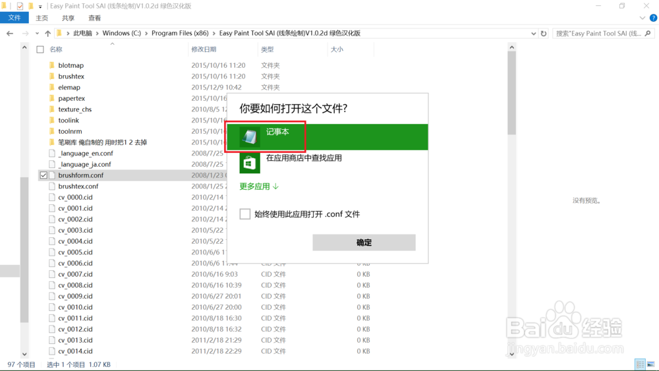Refresh the folder view
The width and height of the screenshot is (659, 371).
[544, 33]
